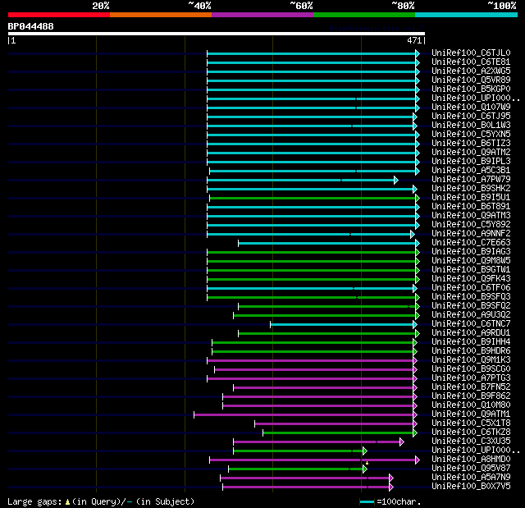Viewport: 525px width, 508px height.
Task: Click the purple ~60% segment of the color scale
Action: tap(262, 15)
